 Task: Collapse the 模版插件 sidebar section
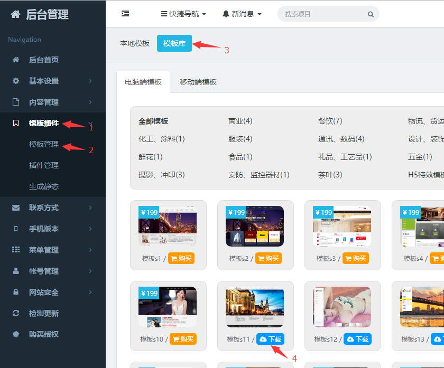(x=52, y=123)
